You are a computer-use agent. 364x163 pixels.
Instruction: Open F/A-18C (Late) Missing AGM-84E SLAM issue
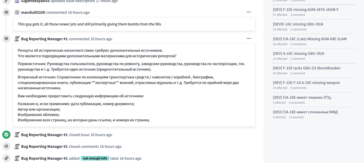(x=309, y=39)
